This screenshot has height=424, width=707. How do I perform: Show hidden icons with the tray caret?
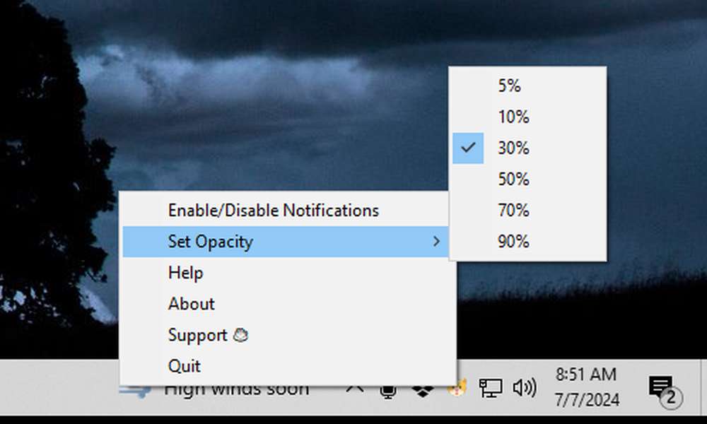tap(355, 389)
